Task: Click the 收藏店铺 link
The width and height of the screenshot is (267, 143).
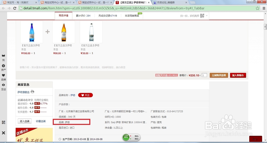Action: pos(41,121)
